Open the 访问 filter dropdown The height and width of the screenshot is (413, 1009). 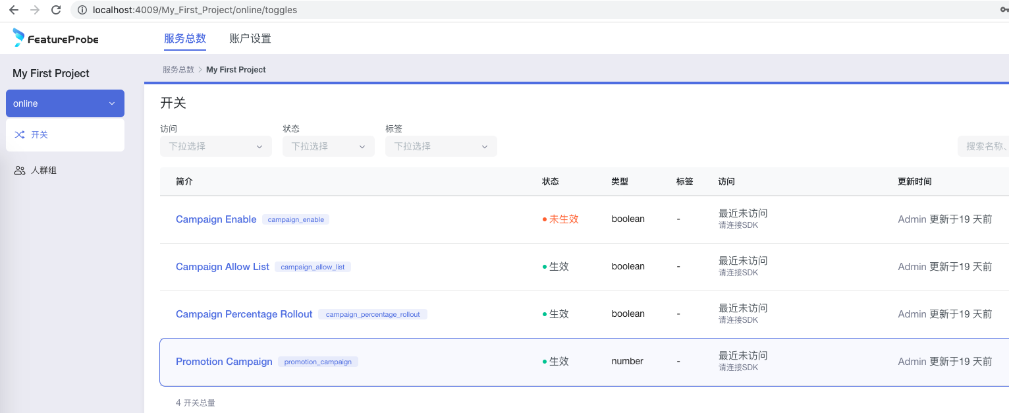[x=215, y=146]
